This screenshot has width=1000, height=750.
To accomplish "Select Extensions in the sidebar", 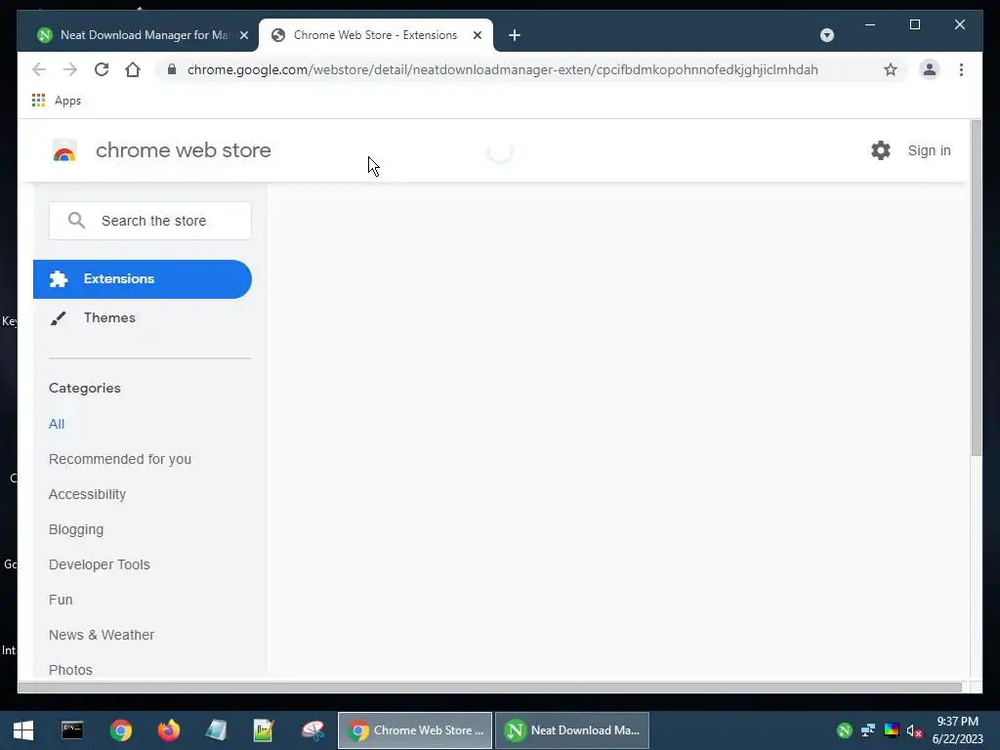I will pos(143,278).
